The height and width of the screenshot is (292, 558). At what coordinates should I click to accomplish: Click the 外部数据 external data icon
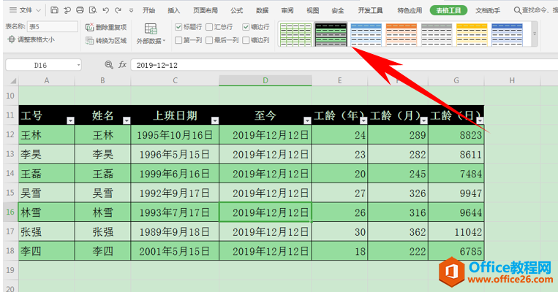point(151,31)
